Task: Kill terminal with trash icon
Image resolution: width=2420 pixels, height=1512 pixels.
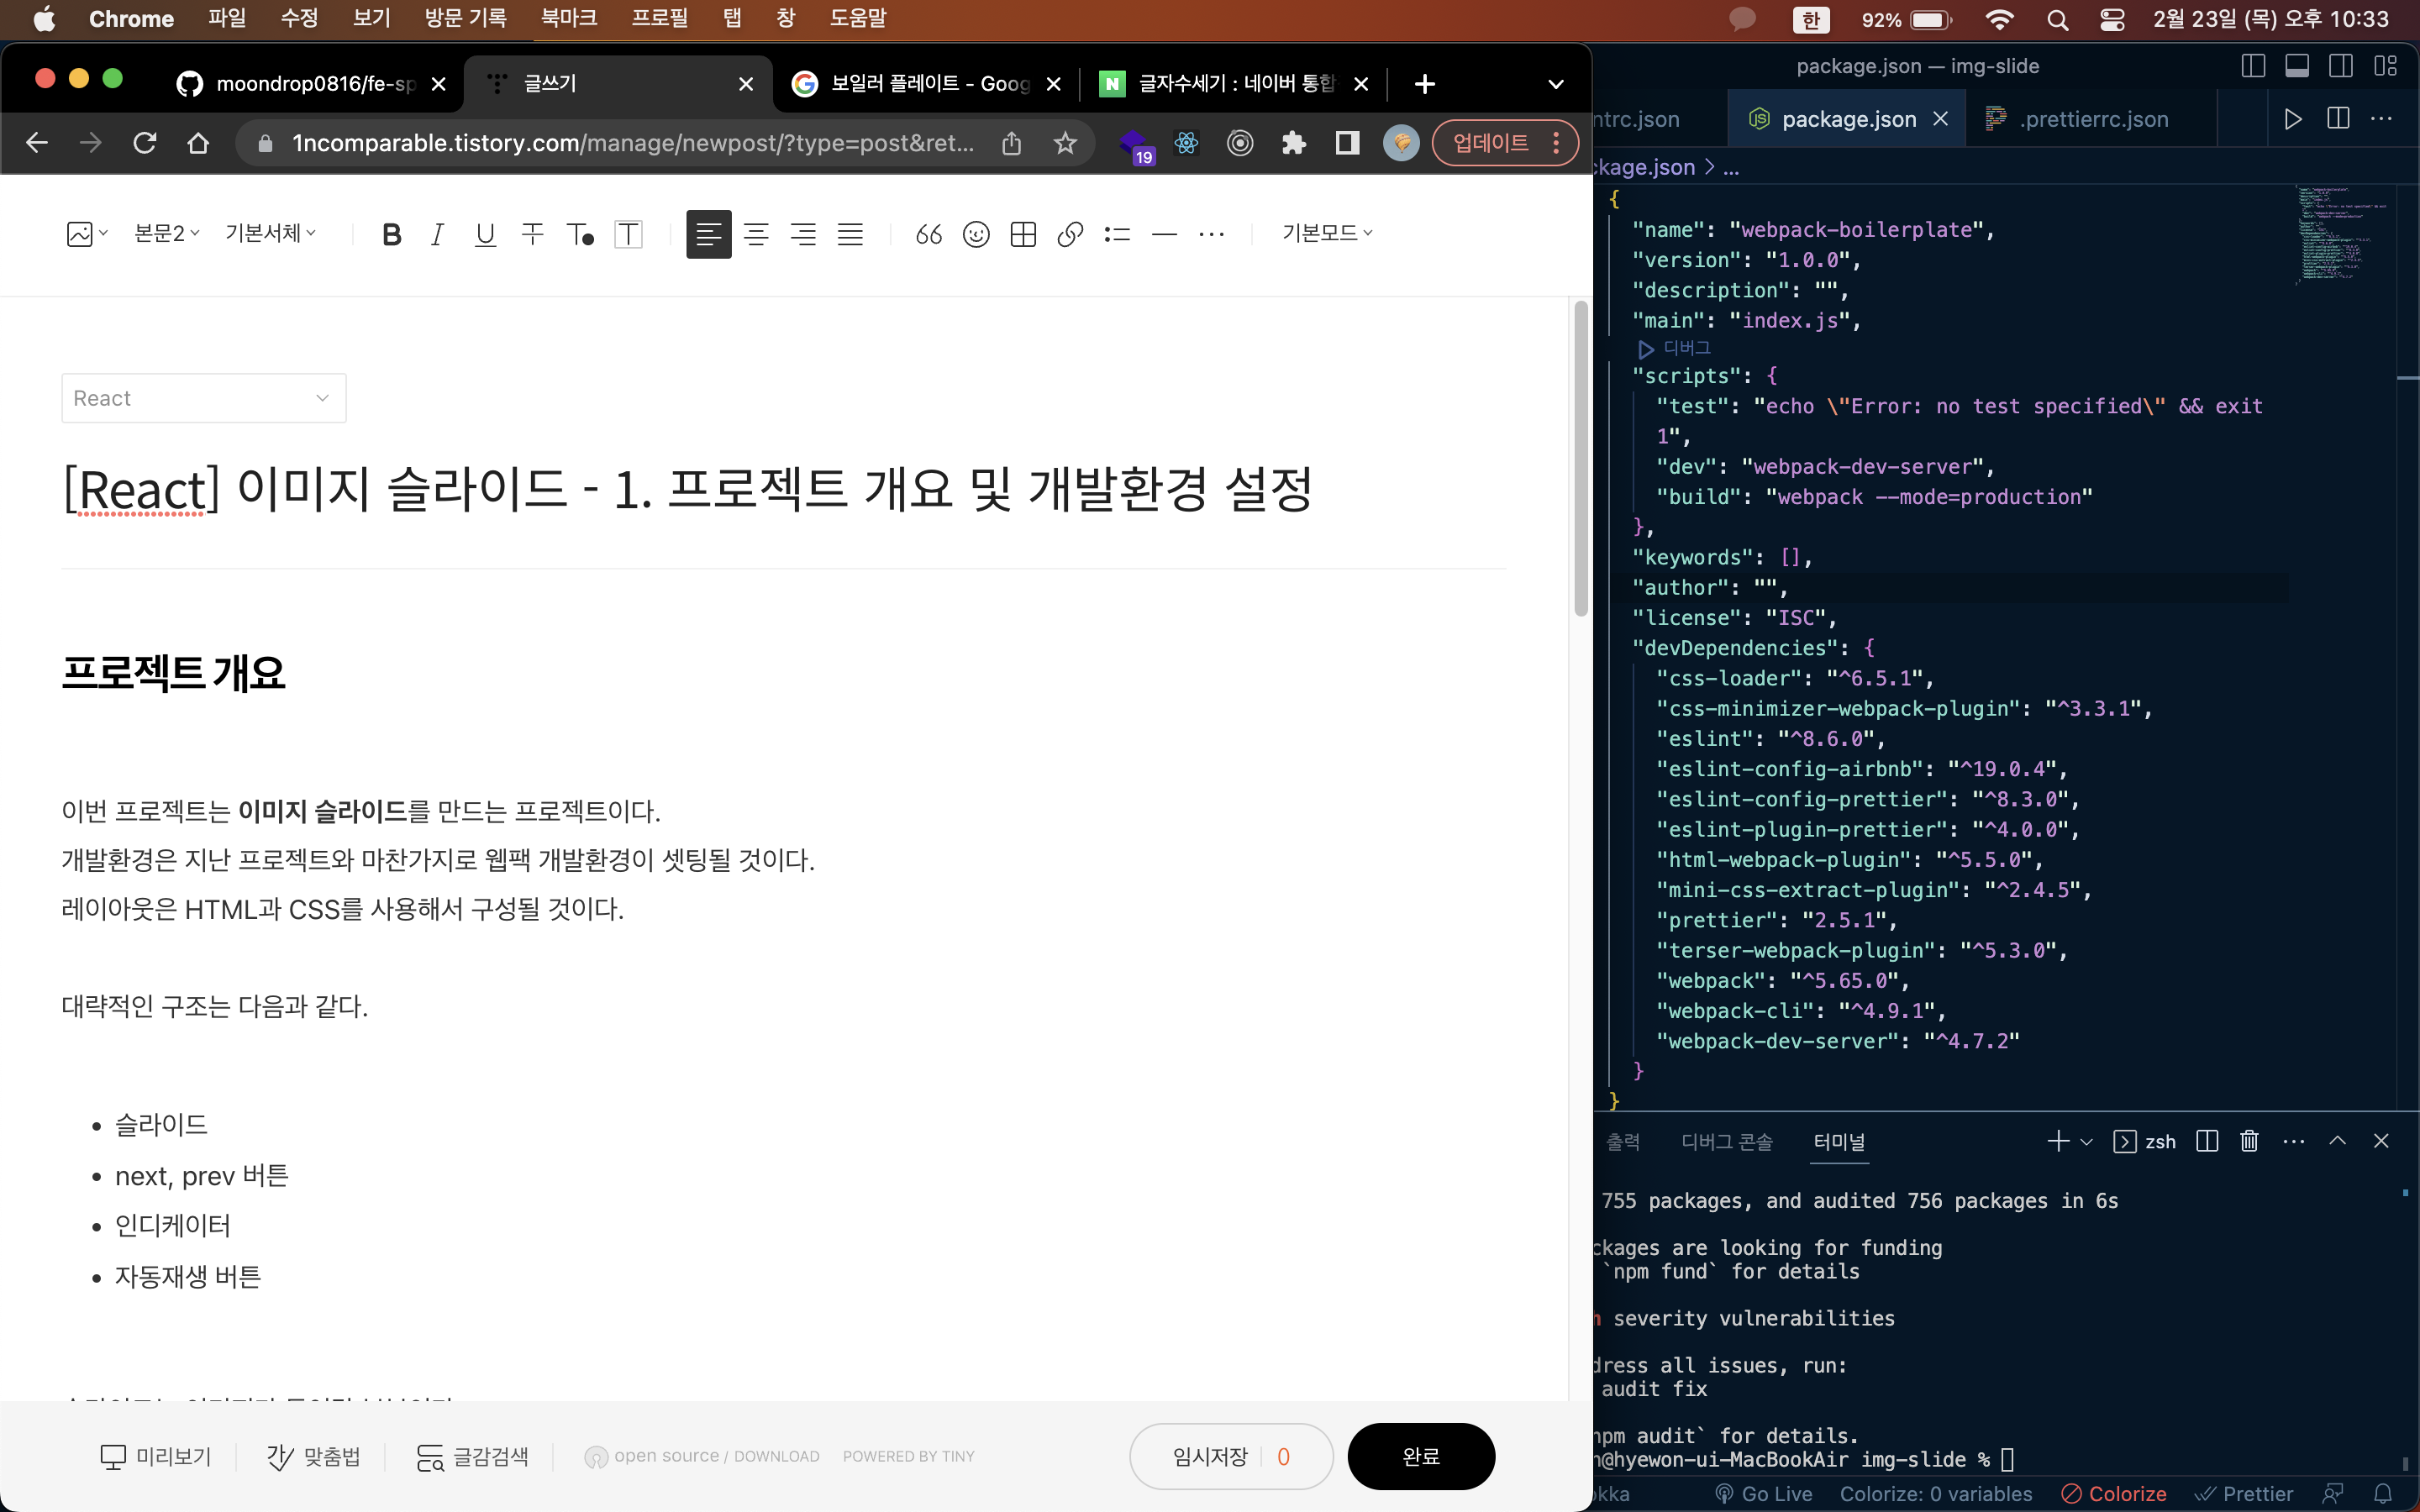Action: tap(2249, 1141)
